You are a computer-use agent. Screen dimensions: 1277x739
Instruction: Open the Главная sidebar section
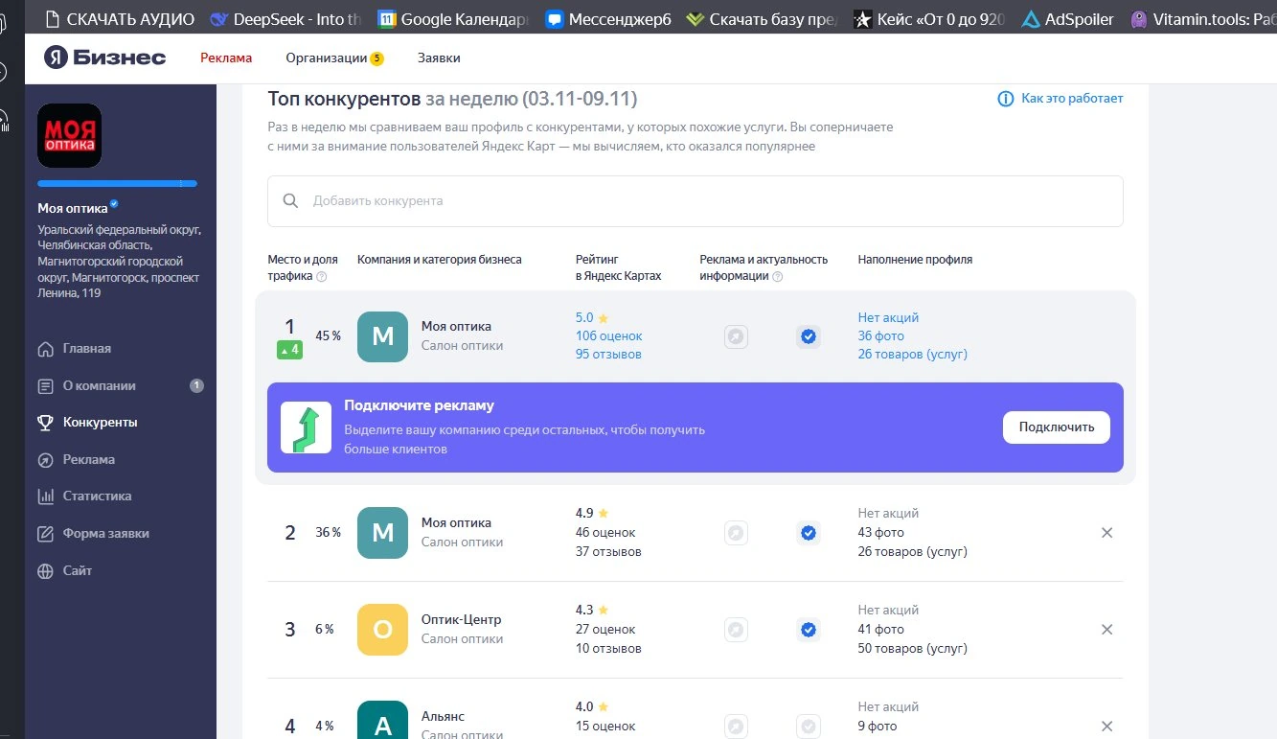coord(87,349)
